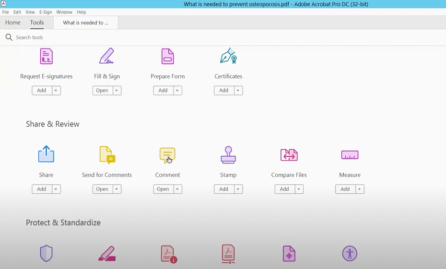Select the Fill & Sign pen icon
This screenshot has height=269, width=446.
pos(107,57)
